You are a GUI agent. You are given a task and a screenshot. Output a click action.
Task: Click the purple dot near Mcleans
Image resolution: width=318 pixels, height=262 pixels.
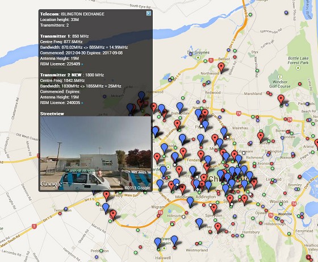[104, 97]
